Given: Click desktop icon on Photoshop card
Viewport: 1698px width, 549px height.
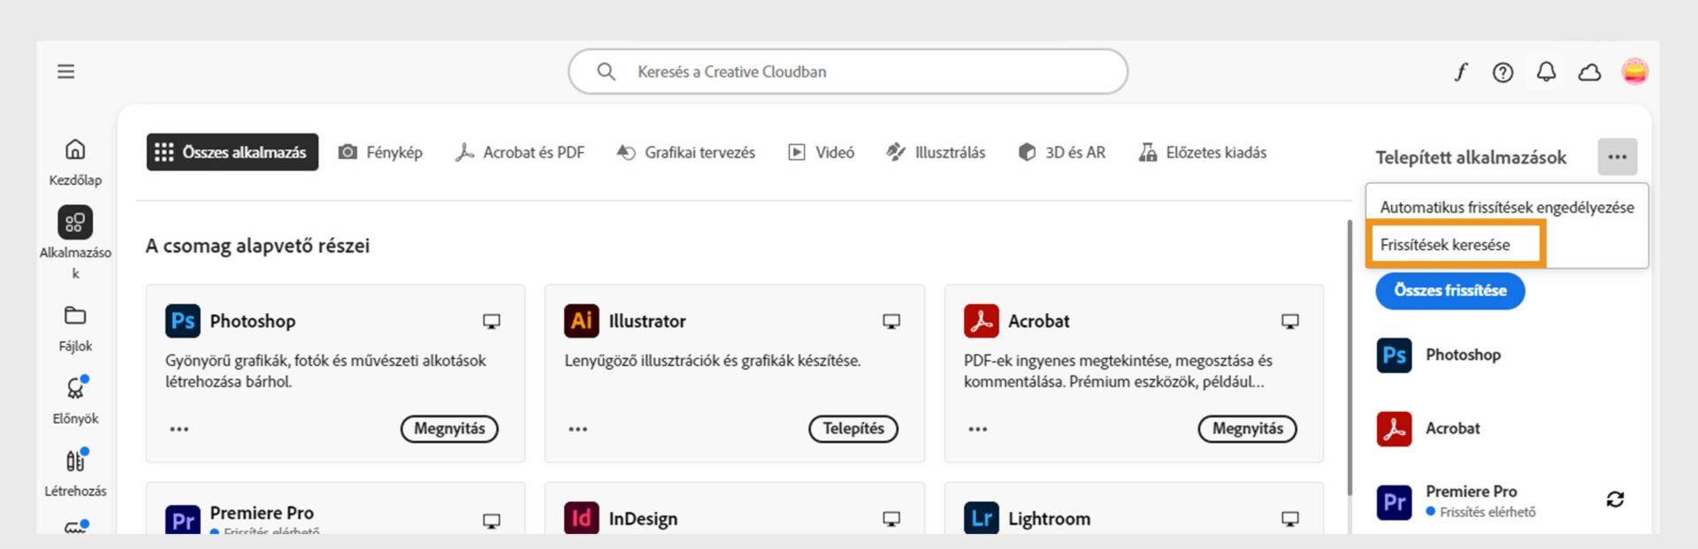Looking at the screenshot, I should [x=492, y=322].
